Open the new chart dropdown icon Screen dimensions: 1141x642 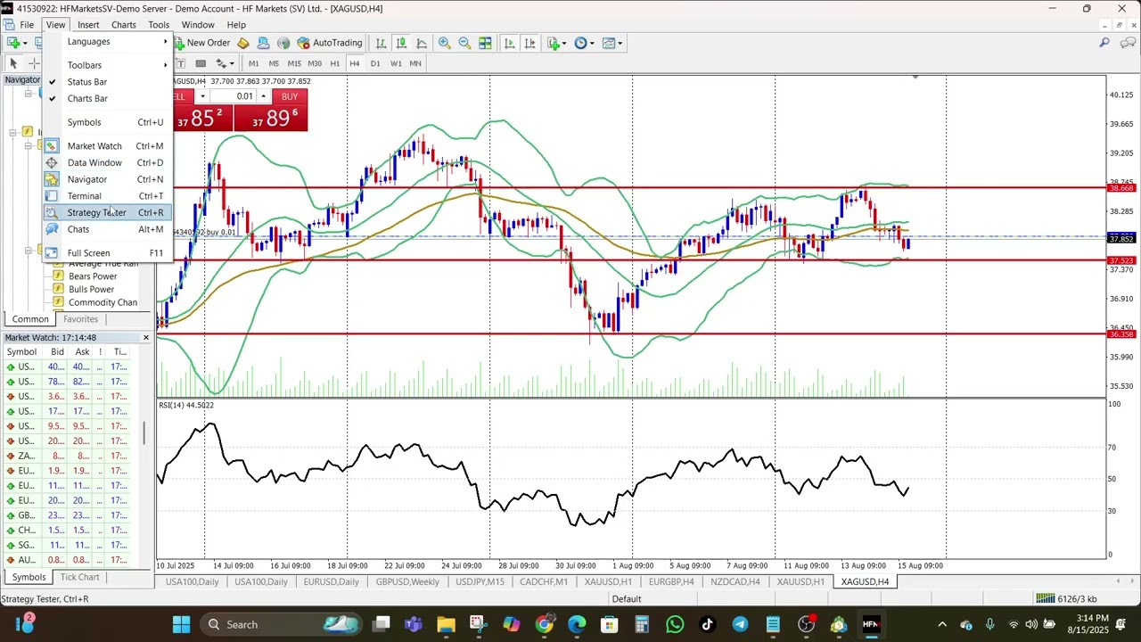point(16,43)
